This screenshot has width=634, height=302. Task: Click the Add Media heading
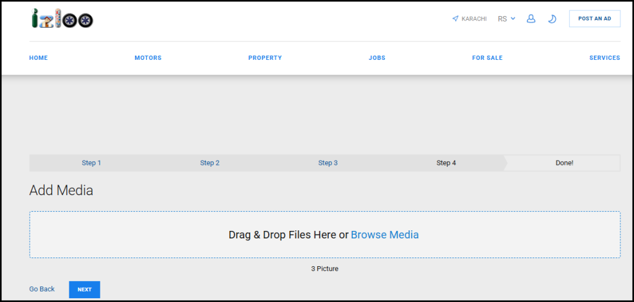[x=61, y=190]
